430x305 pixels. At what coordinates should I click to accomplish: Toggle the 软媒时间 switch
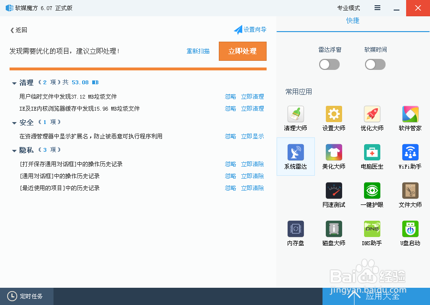(375, 65)
